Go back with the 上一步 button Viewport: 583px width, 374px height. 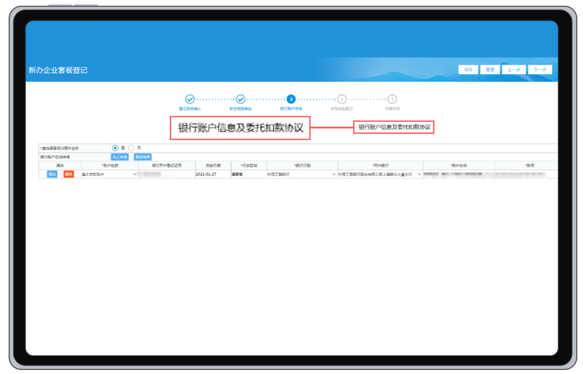click(x=514, y=70)
